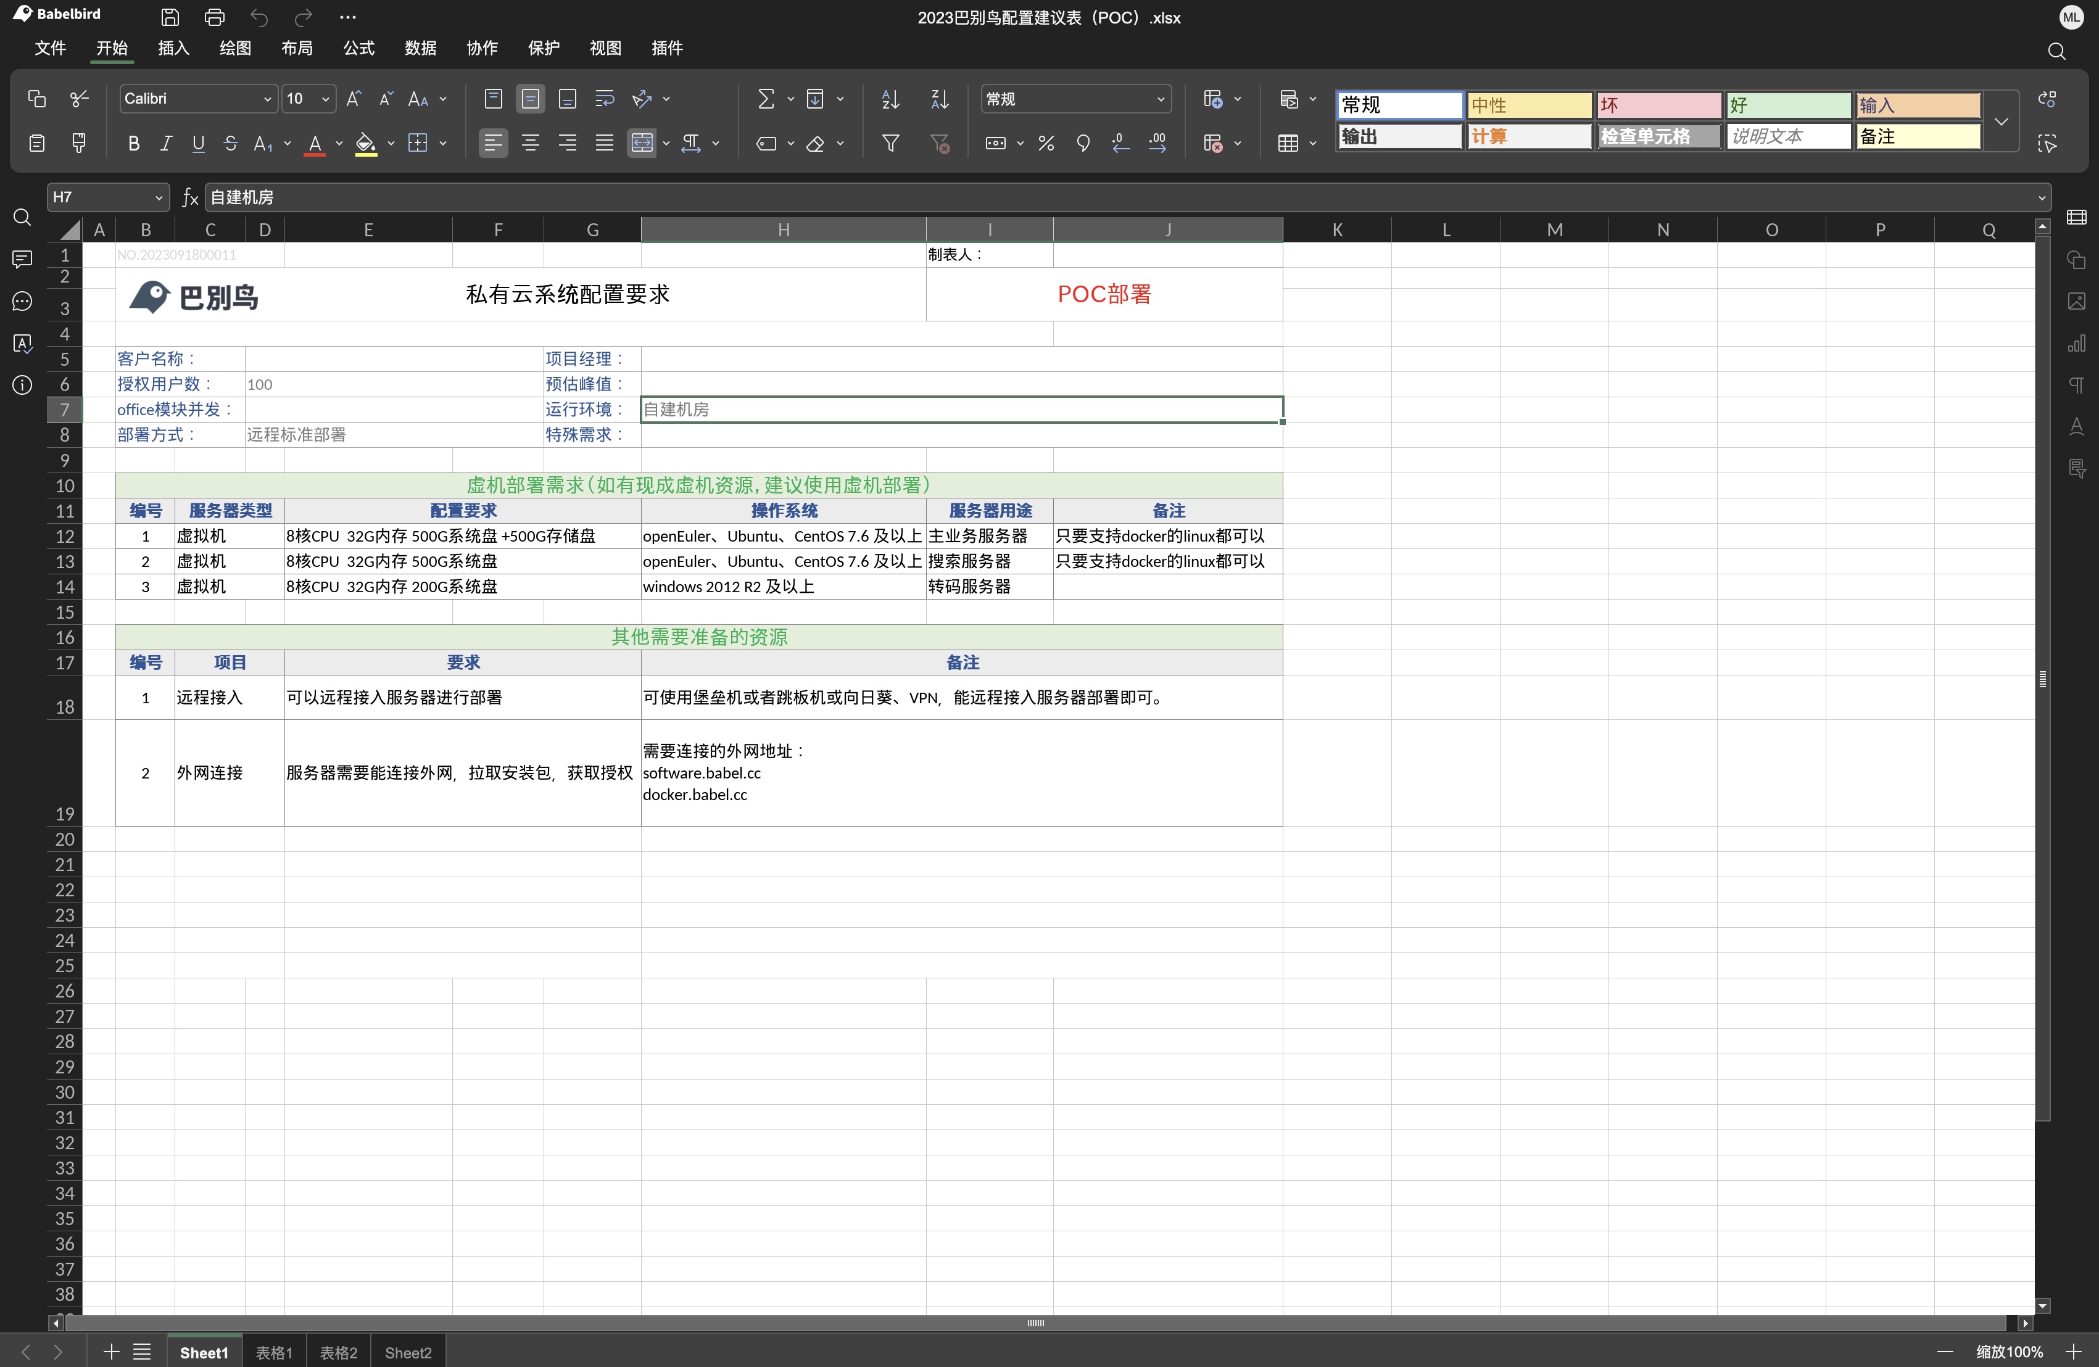2099x1367 pixels.
Task: Open the borders dropdown arrow
Action: tap(443, 143)
